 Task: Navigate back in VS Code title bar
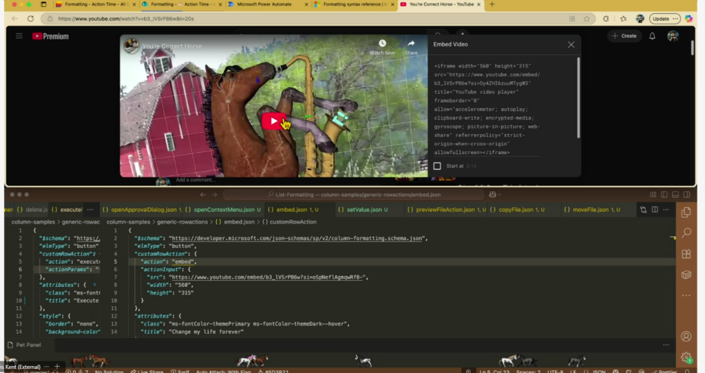(x=203, y=195)
